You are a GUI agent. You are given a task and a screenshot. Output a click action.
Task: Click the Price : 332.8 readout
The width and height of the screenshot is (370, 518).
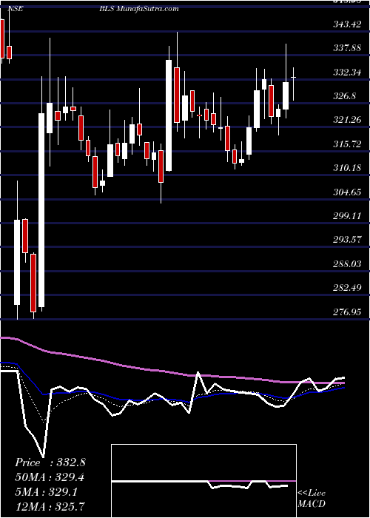(x=50, y=462)
